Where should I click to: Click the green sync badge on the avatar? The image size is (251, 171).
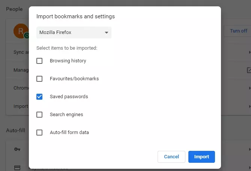click(x=27, y=35)
